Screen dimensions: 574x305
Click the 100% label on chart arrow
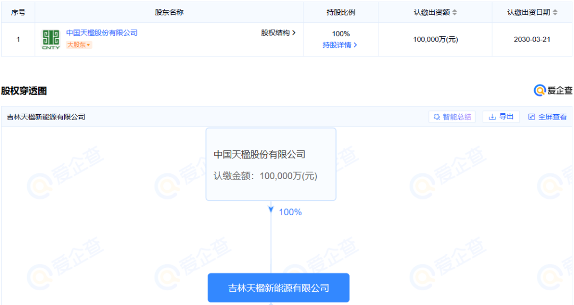pyautogui.click(x=290, y=212)
